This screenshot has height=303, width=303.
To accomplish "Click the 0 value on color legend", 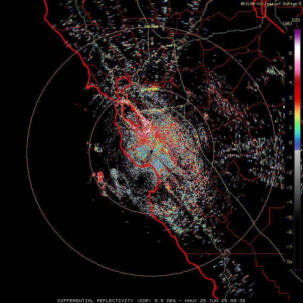I will [291, 143].
